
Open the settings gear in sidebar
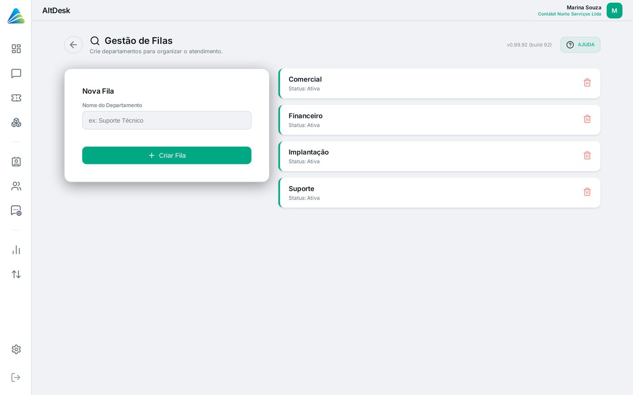point(16,349)
